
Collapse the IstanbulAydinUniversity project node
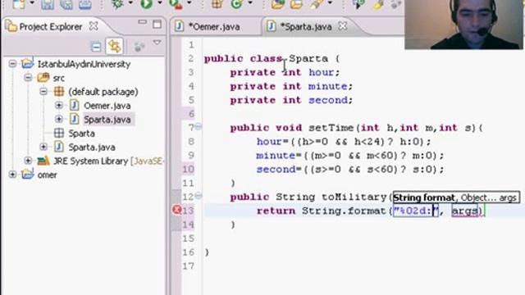click(12, 64)
